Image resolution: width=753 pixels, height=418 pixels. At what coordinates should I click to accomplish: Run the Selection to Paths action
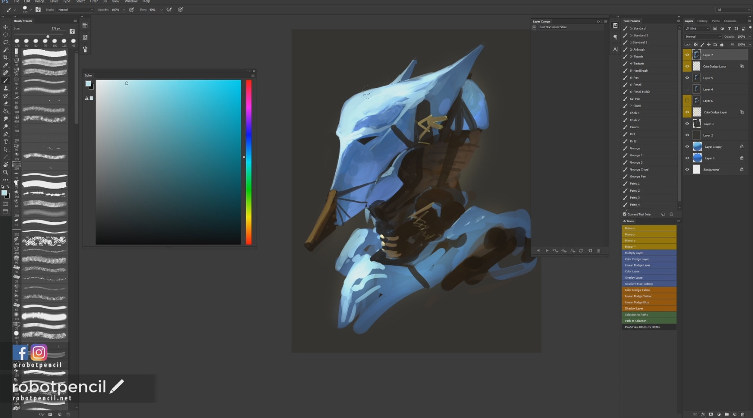pyautogui.click(x=649, y=315)
